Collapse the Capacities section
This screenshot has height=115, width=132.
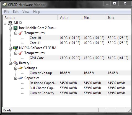coord(15,78)
